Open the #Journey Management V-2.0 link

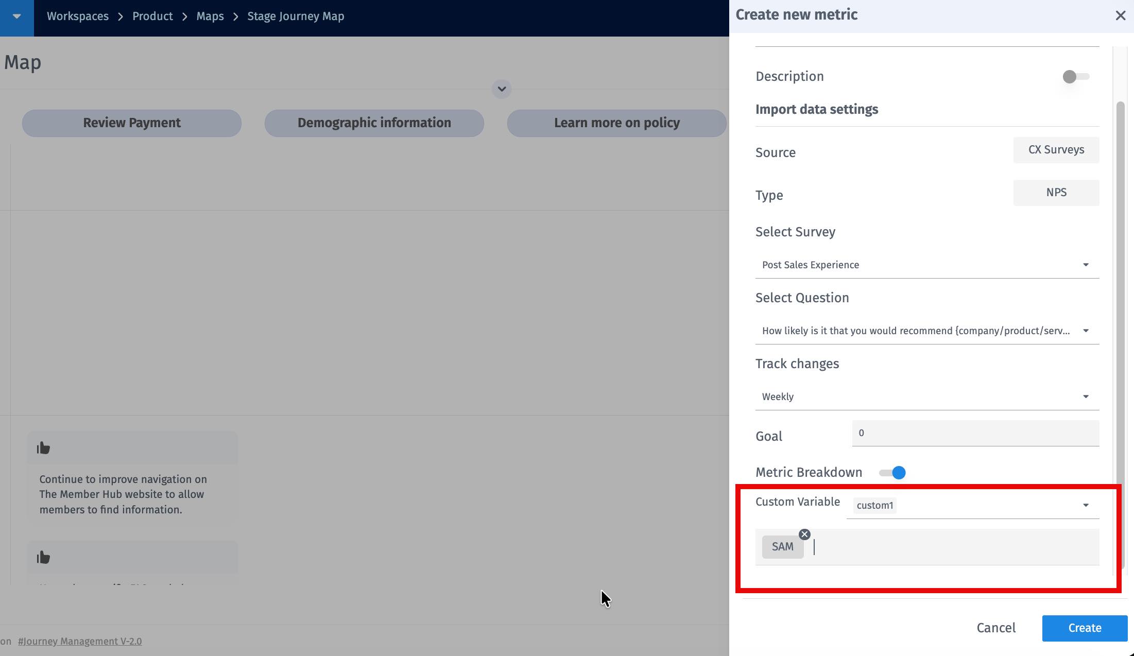point(80,641)
